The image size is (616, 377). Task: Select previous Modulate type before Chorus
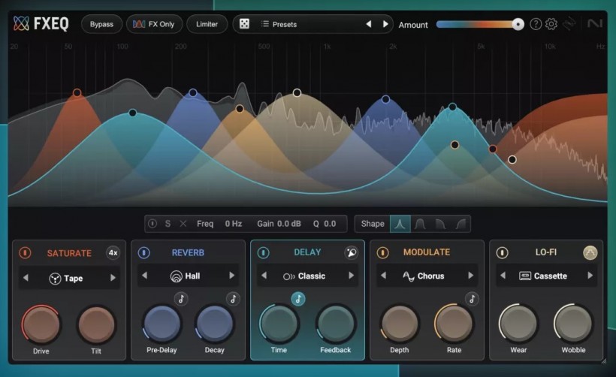click(383, 276)
